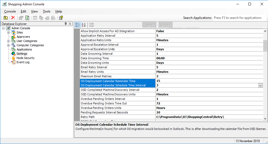Image resolution: width=268 pixels, height=144 pixels.
Task: Open the View menu
Action: tap(34, 11)
